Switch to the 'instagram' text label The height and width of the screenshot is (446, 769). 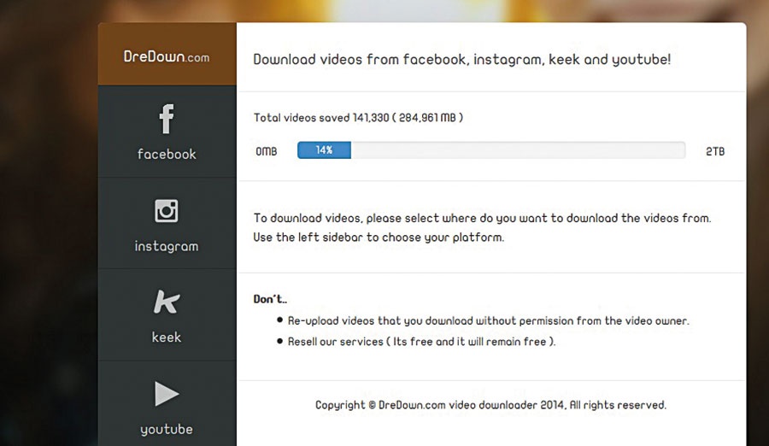click(167, 247)
